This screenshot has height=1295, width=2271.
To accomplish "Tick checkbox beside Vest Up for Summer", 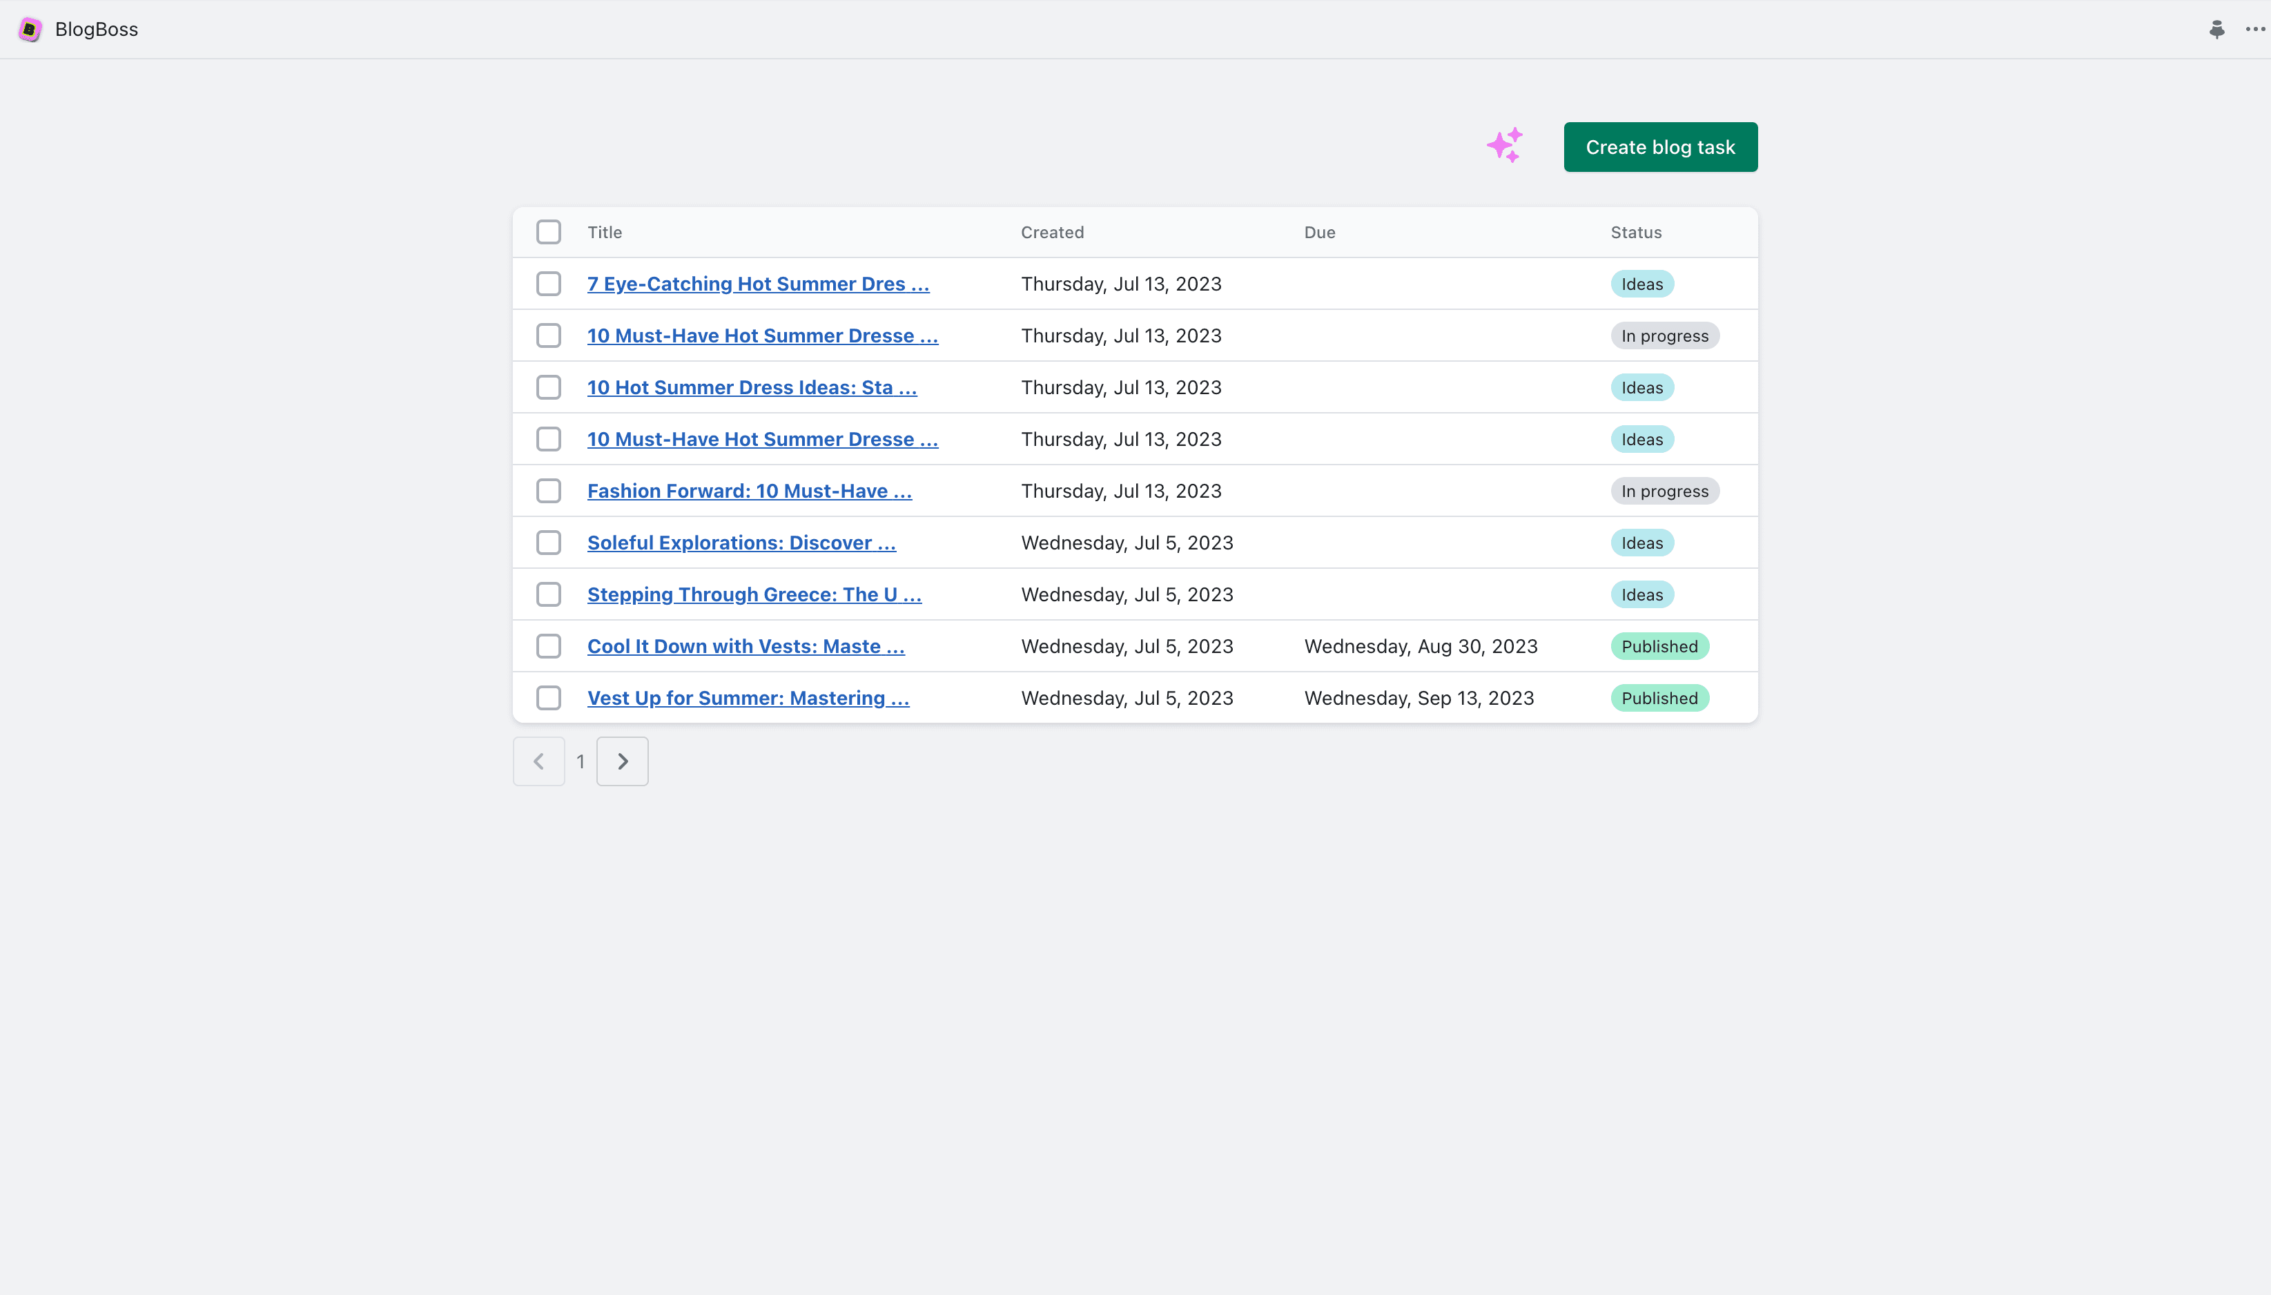I will 549,698.
